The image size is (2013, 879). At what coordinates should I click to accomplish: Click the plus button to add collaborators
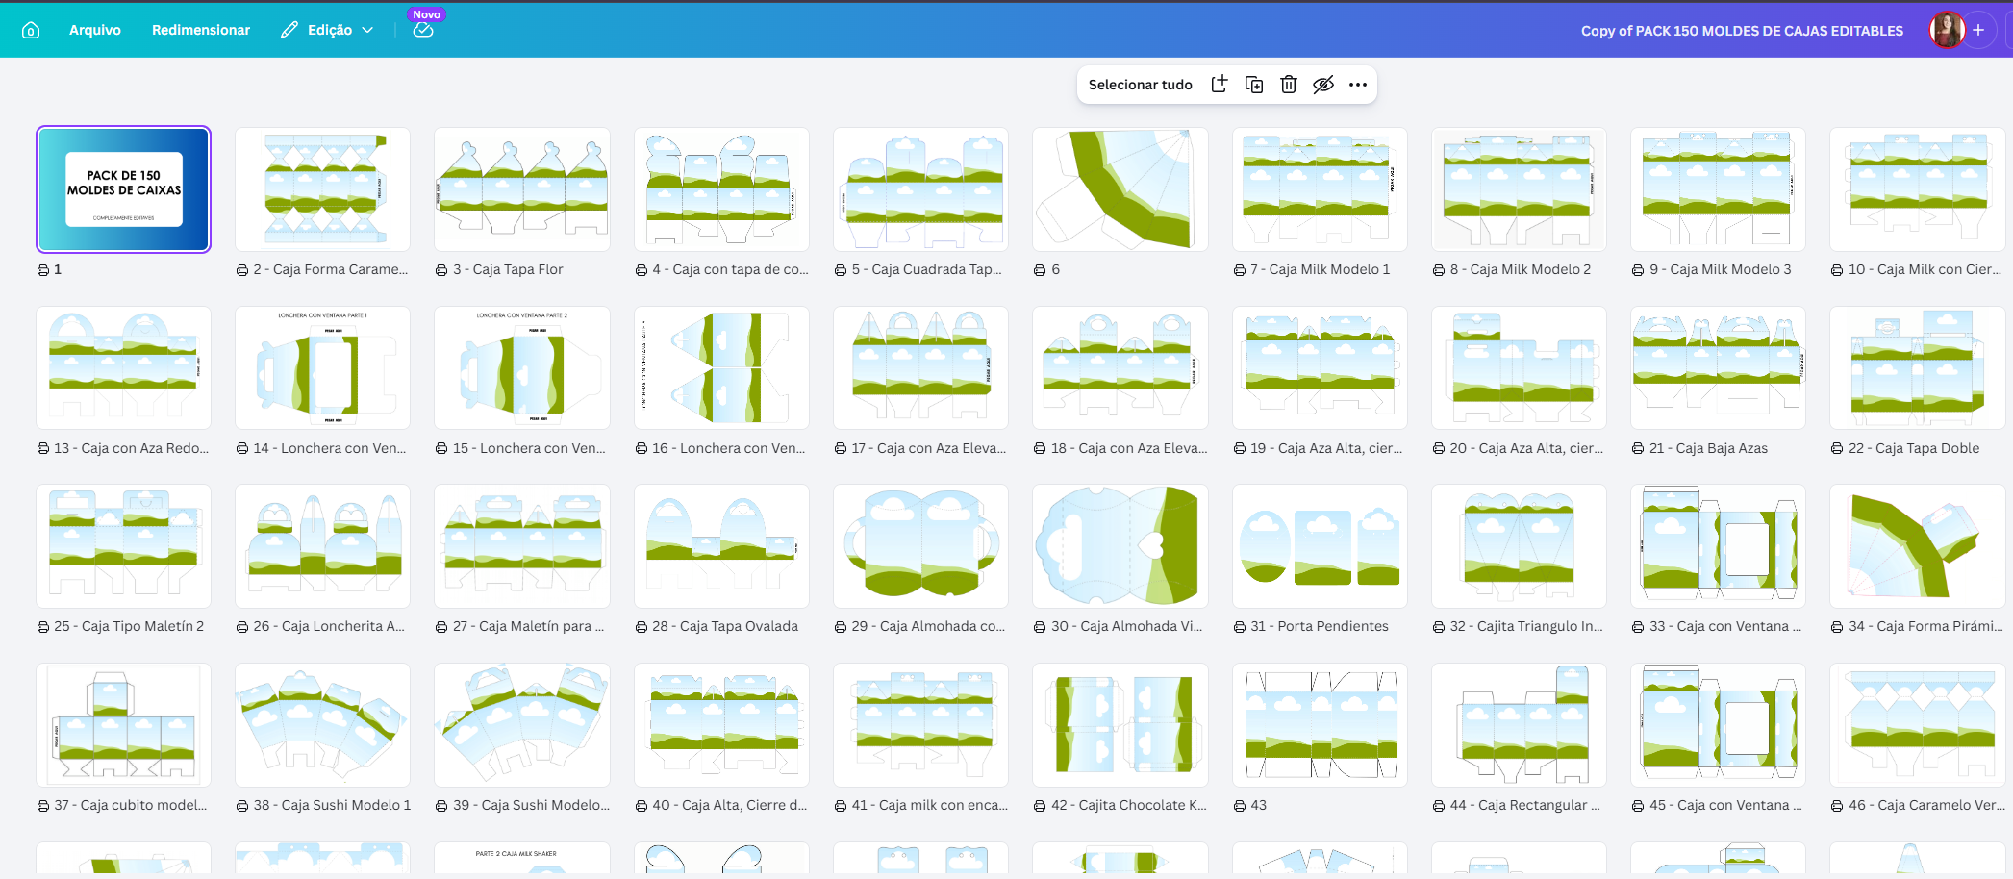[1978, 30]
